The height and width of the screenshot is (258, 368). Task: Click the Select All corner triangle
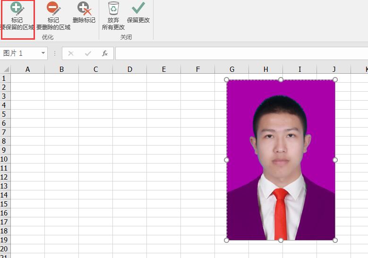[x=6, y=69]
